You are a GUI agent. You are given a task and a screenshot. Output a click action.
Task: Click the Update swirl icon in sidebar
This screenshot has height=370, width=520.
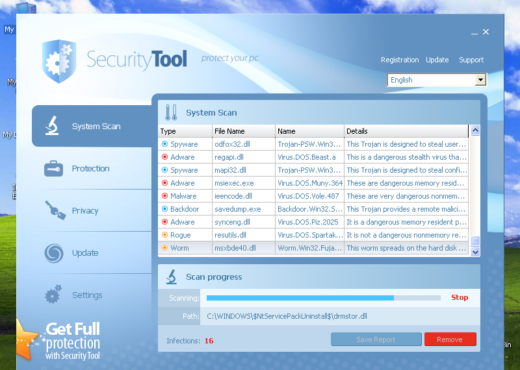[x=54, y=253]
